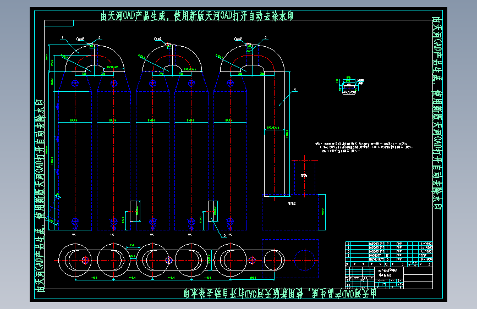Click the technical notes text block
477x309 pixels.
pyautogui.click(x=364, y=147)
